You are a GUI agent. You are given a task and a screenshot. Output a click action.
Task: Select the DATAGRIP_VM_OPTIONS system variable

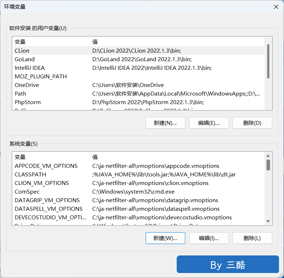coord(139,200)
